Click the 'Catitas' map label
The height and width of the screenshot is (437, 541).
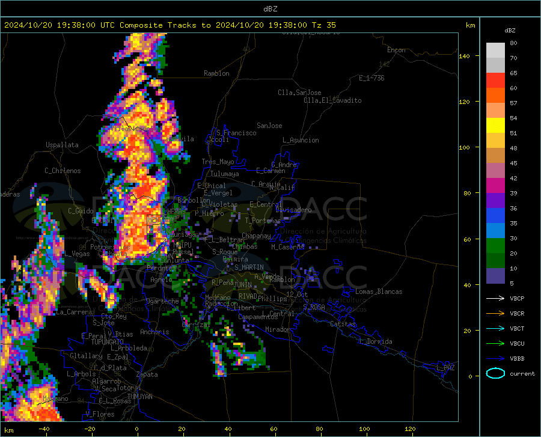click(x=343, y=324)
